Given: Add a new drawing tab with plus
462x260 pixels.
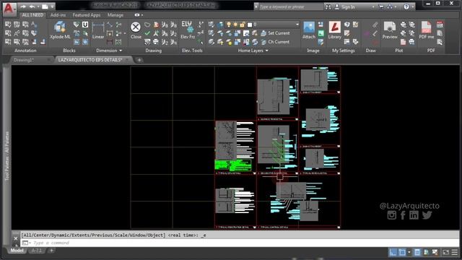Looking at the screenshot, I should click(139, 60).
